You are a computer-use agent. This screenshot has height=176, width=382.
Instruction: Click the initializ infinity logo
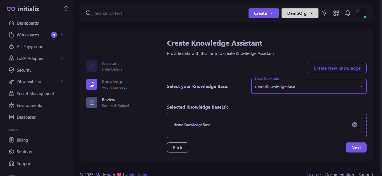click(x=11, y=9)
